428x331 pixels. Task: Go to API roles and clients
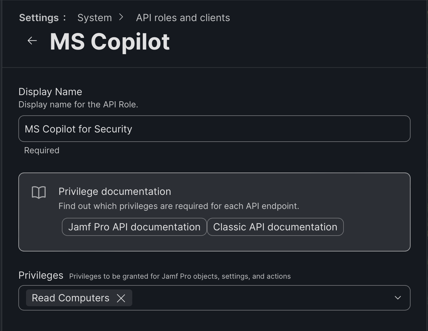click(x=183, y=17)
